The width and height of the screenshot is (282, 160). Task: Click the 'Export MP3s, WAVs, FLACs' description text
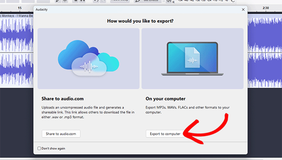point(187,110)
